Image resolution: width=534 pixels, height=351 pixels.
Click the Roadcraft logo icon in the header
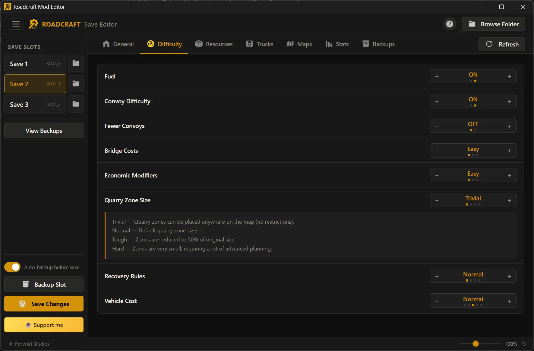point(33,24)
